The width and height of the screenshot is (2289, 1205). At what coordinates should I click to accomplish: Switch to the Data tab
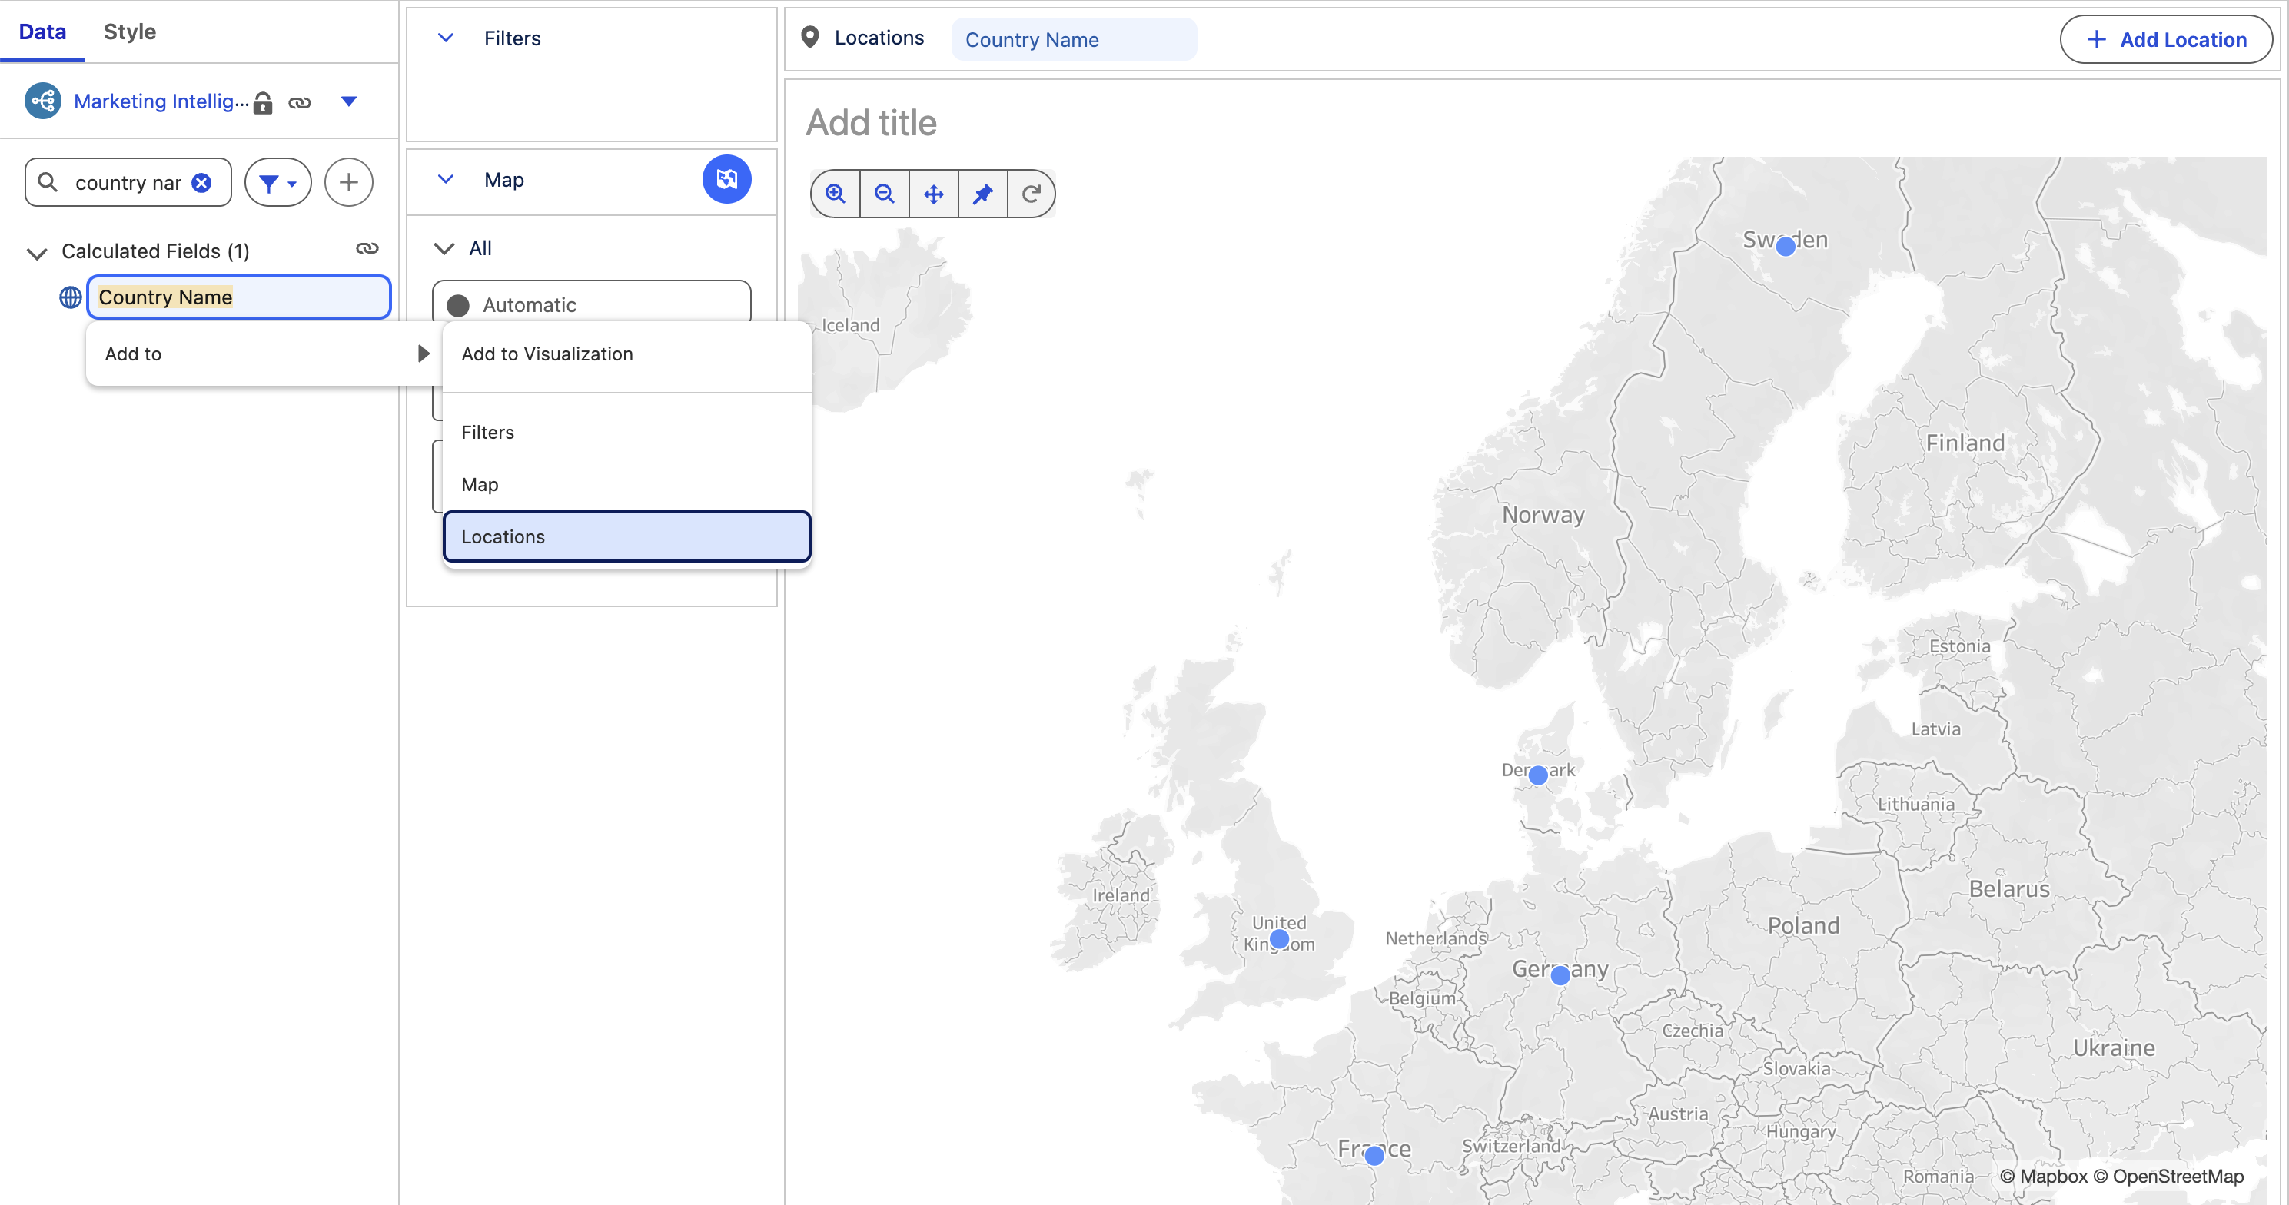click(42, 32)
